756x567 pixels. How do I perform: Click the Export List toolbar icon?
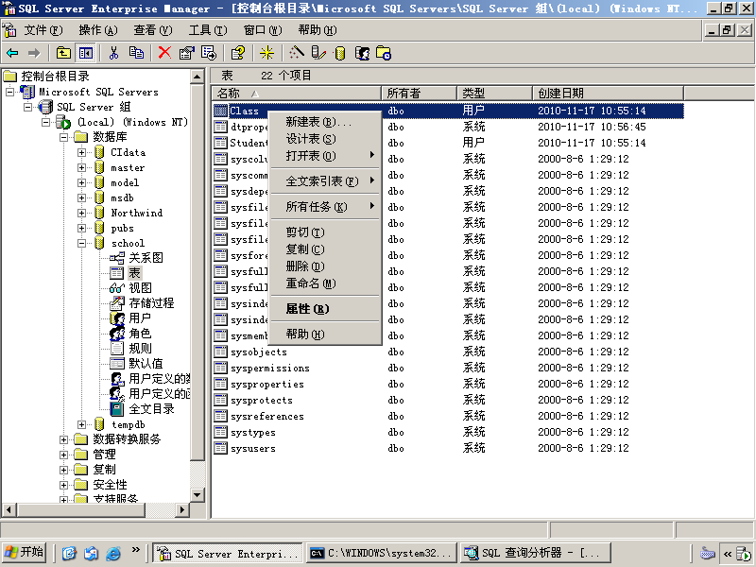point(209,53)
